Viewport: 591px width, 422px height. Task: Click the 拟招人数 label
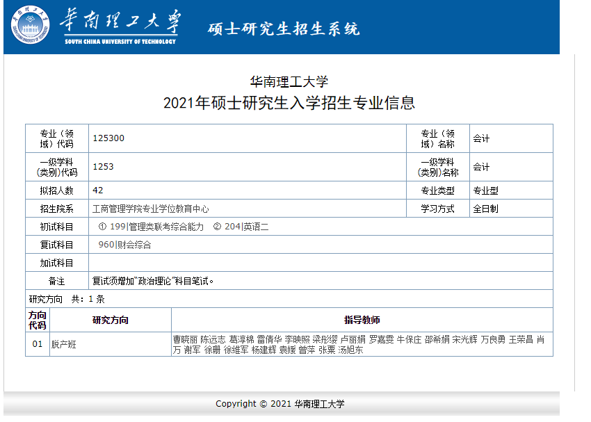57,190
